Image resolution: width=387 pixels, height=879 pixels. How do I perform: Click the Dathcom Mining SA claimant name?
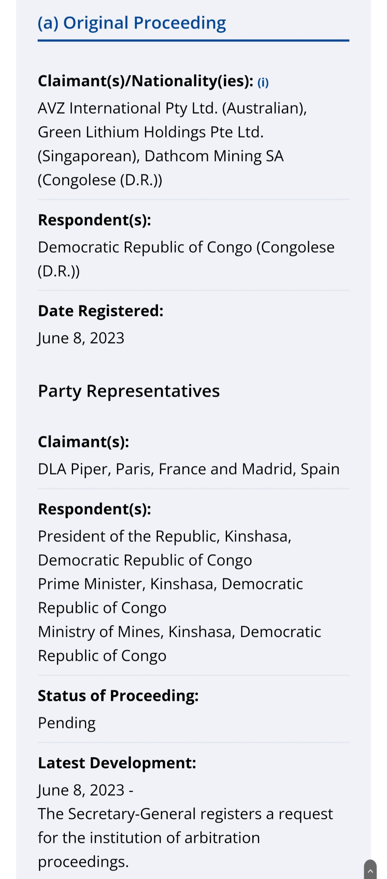click(x=214, y=156)
